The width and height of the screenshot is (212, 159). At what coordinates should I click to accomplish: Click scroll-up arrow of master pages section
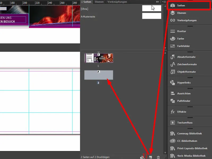coord(165,6)
